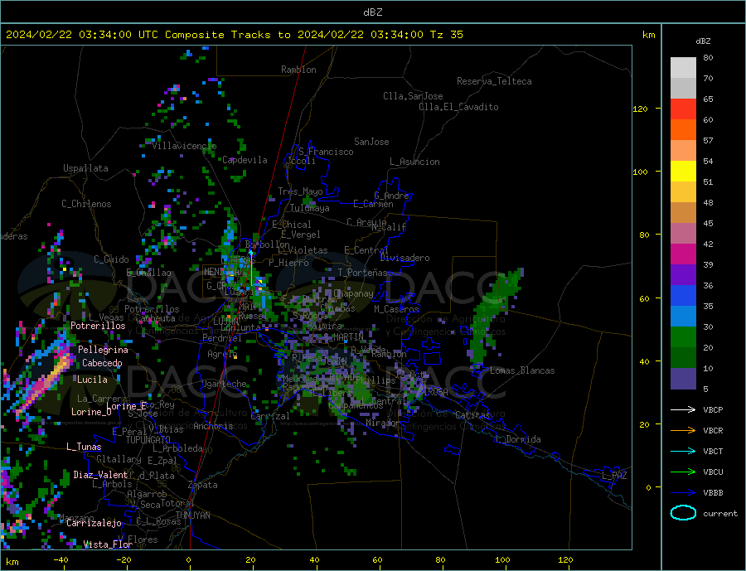
Task: Click the 'C_Guido' map label
Action: pyautogui.click(x=111, y=259)
